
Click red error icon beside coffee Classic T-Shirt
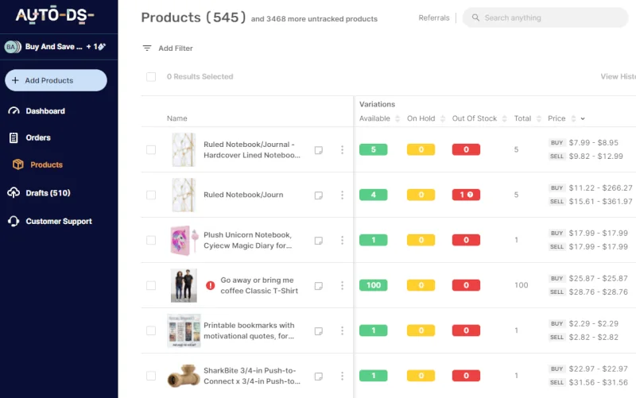coord(210,285)
